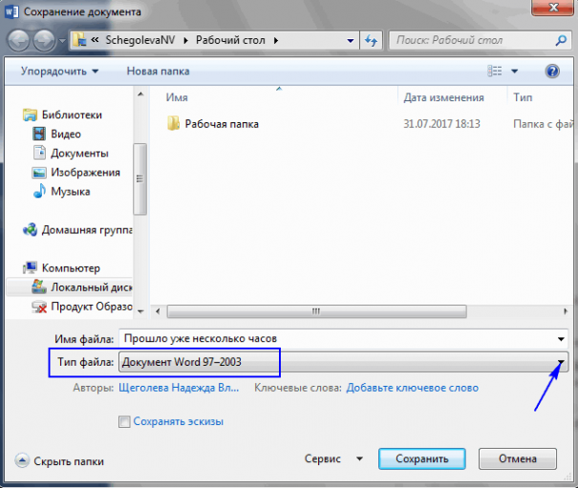Open the Рабочая папка folder icon

pyautogui.click(x=173, y=124)
